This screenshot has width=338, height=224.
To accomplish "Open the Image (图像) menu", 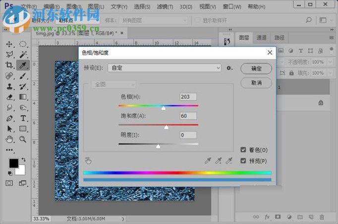I will (74, 7).
